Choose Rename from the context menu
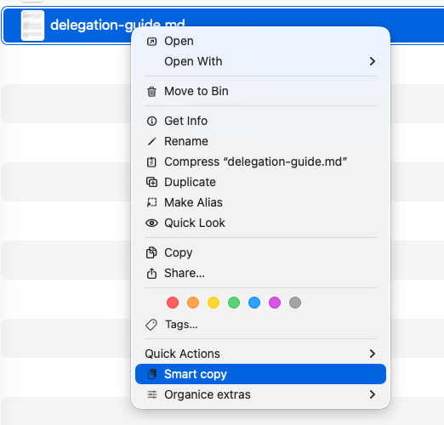 click(260, 141)
